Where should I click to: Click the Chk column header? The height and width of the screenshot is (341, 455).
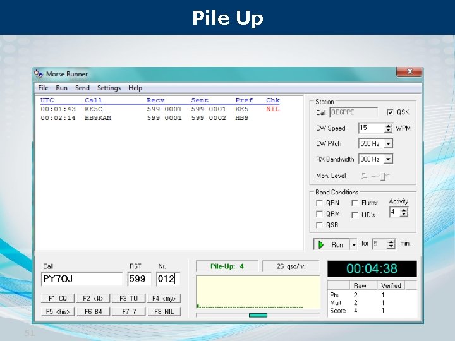[x=273, y=100]
